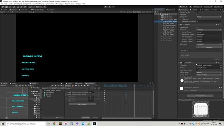Toggle the Interactable checkbox

pyautogui.click(x=197, y=27)
